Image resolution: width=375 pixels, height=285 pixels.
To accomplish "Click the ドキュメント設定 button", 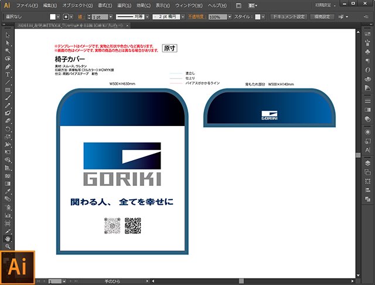I will [x=289, y=18].
